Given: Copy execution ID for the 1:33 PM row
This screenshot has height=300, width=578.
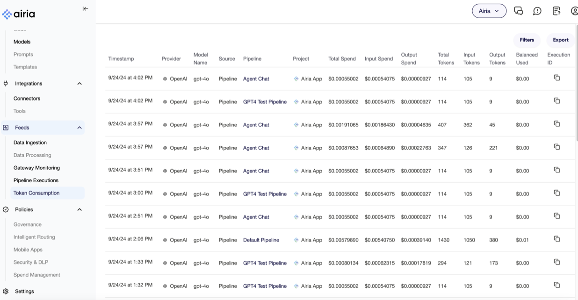Looking at the screenshot, I should [x=557, y=262].
